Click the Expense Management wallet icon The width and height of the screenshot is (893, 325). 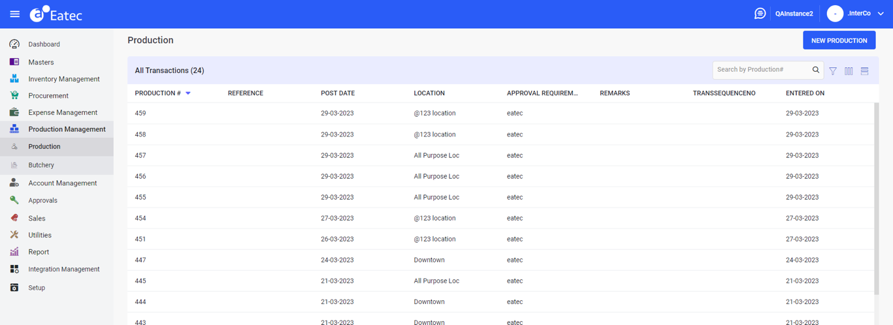pos(14,112)
